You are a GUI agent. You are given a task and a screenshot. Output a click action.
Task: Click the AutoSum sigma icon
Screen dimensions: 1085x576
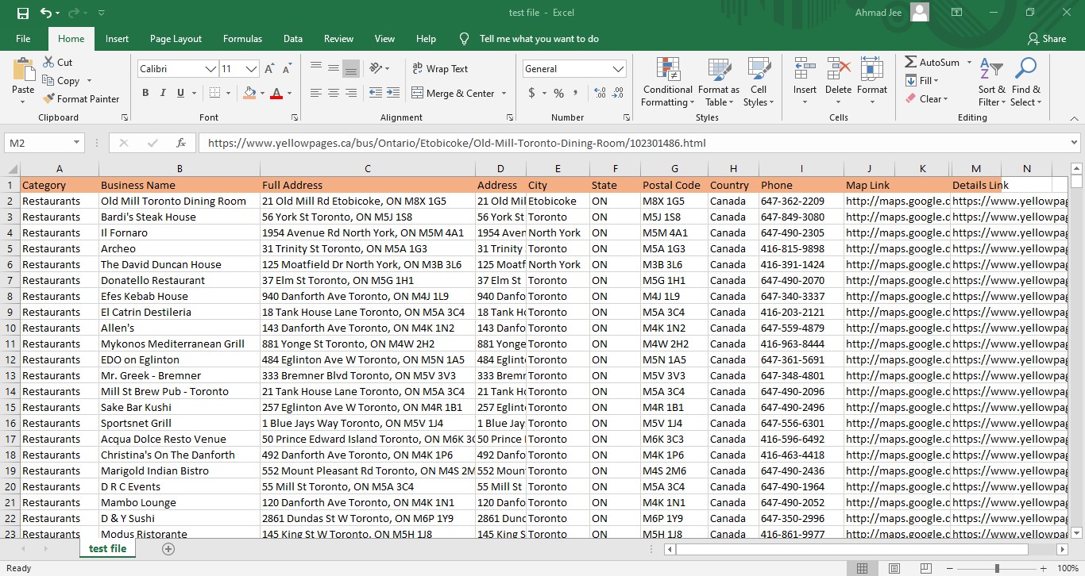tap(910, 62)
